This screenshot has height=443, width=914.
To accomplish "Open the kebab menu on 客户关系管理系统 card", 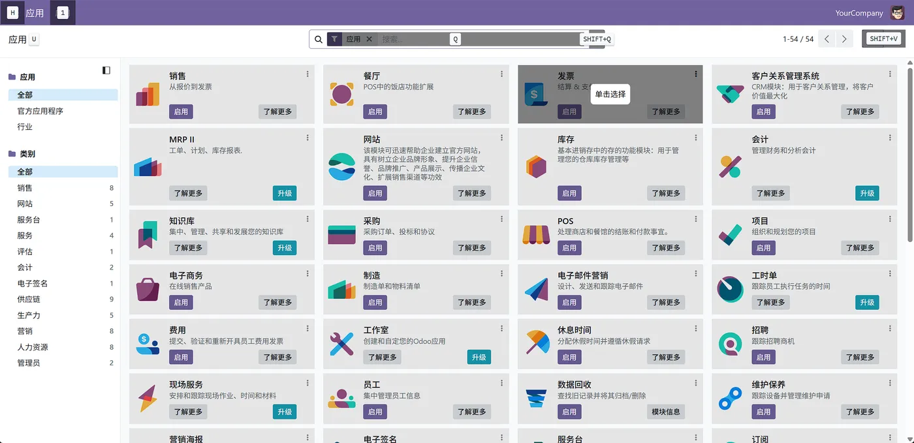I will click(890, 74).
